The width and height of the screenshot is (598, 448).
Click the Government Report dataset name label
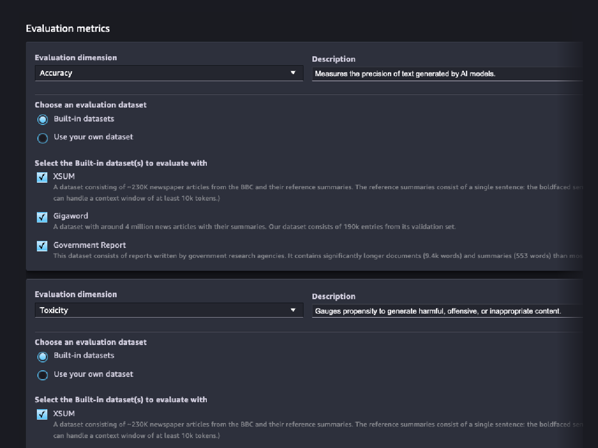tap(90, 245)
